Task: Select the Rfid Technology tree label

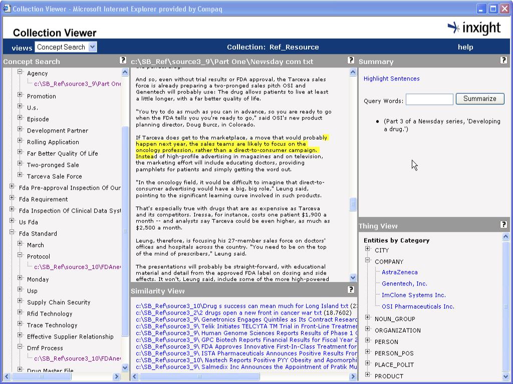Action: click(50, 314)
